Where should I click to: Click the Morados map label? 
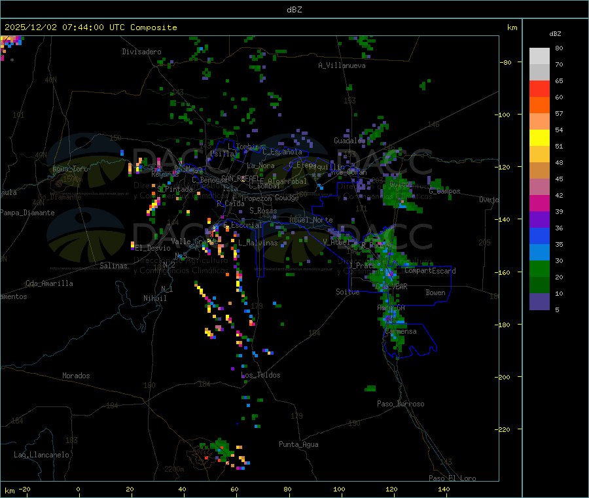point(76,376)
